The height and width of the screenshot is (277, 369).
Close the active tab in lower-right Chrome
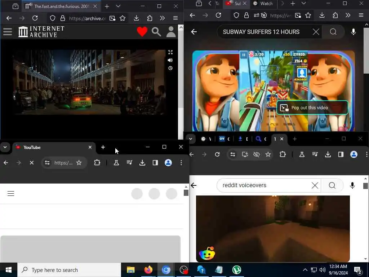(282, 139)
